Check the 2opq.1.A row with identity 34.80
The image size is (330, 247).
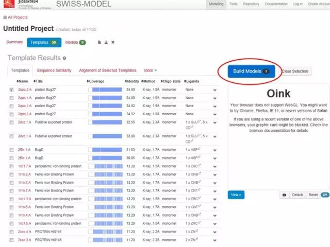coord(11,98)
